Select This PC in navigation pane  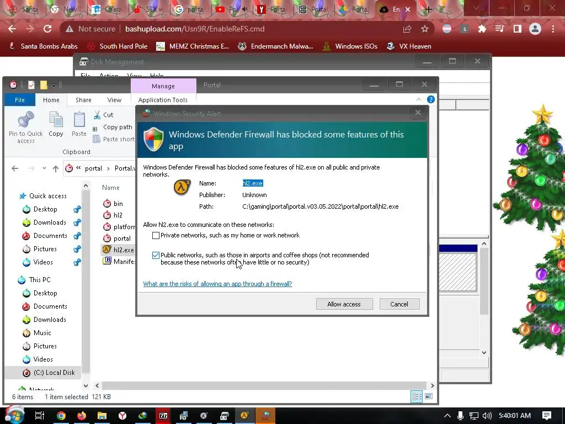tap(40, 280)
